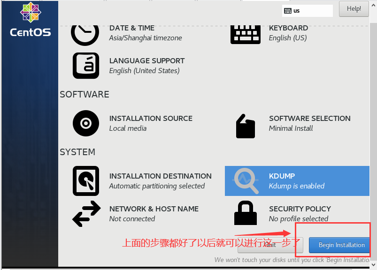Click the 'Automatic partitioning selected' text
This screenshot has width=377, height=270.
(x=157, y=186)
